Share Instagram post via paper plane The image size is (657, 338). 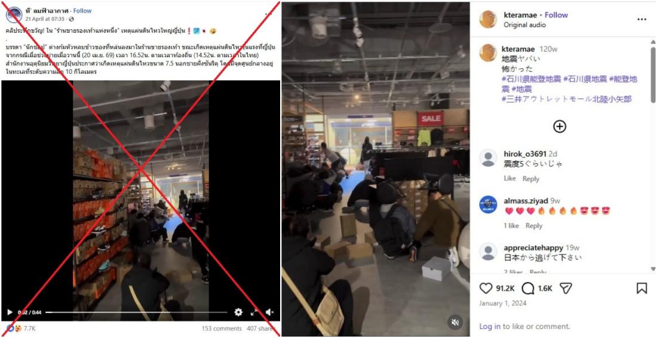coord(566,288)
